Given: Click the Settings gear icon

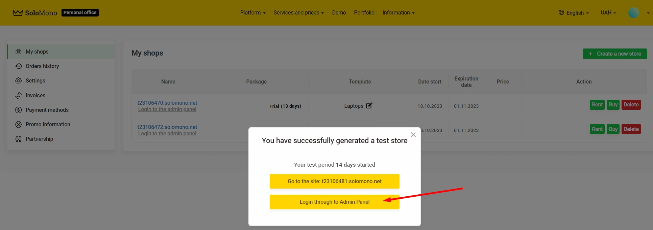Looking at the screenshot, I should pos(19,81).
